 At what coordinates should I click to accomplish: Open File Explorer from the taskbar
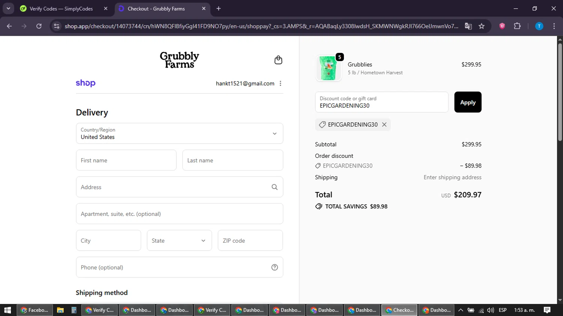(x=60, y=310)
